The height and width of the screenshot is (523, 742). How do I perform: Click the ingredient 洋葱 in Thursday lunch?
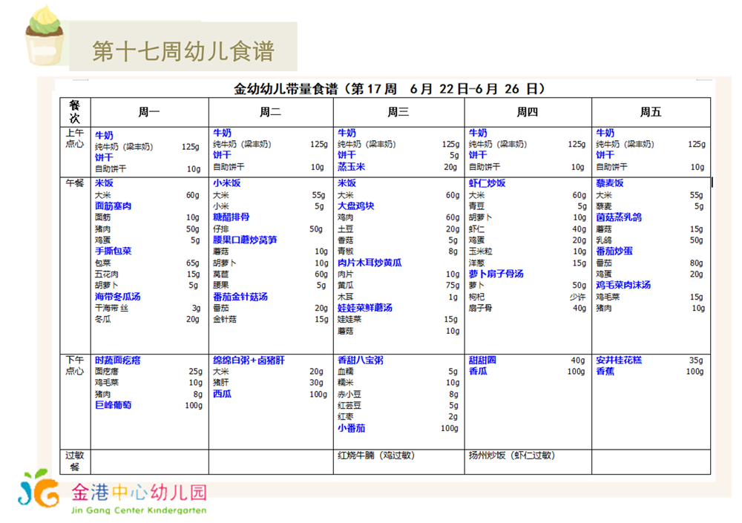coord(476,263)
